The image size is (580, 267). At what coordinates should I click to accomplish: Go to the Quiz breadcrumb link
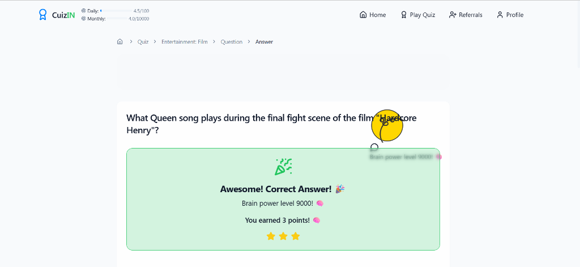tap(143, 42)
